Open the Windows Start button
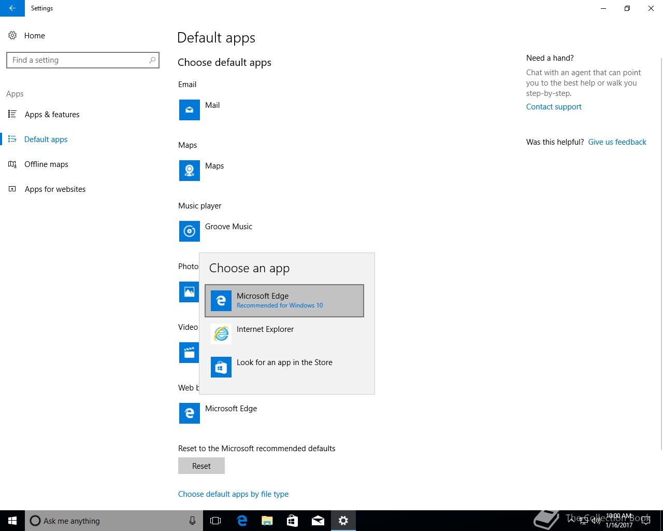663x531 pixels. tap(12, 521)
